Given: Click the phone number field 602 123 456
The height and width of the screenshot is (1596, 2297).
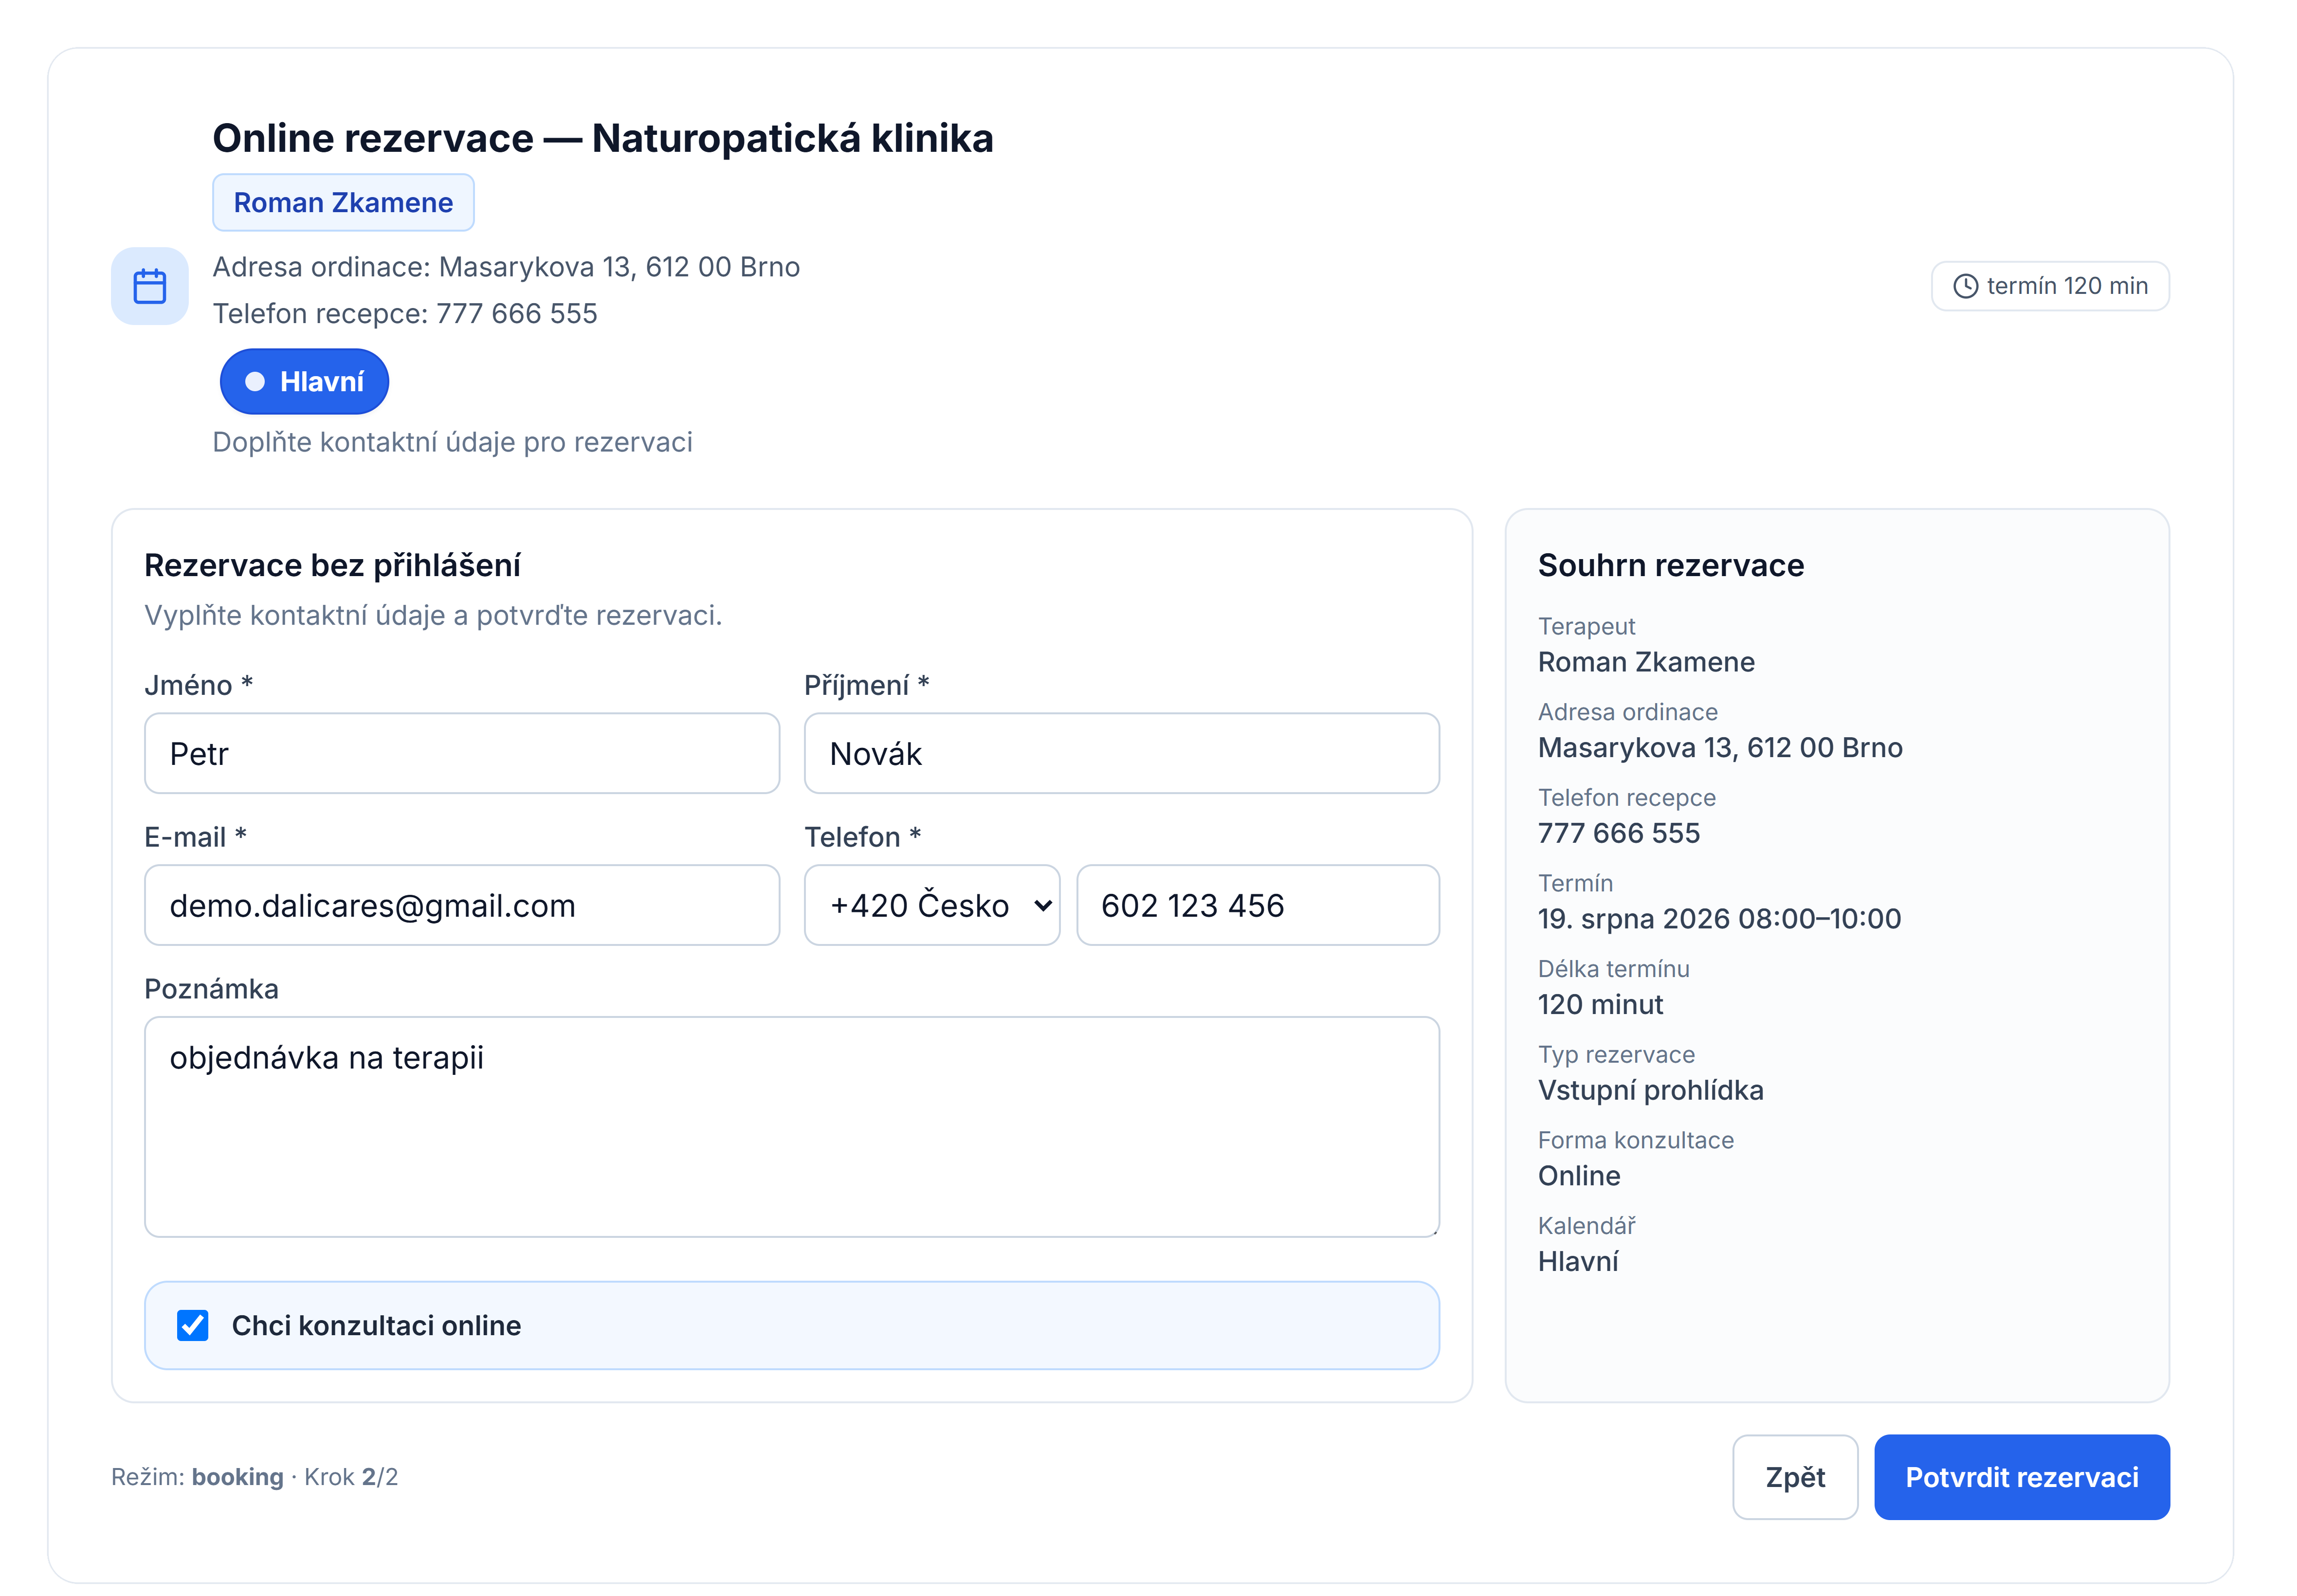Looking at the screenshot, I should coord(1257,905).
